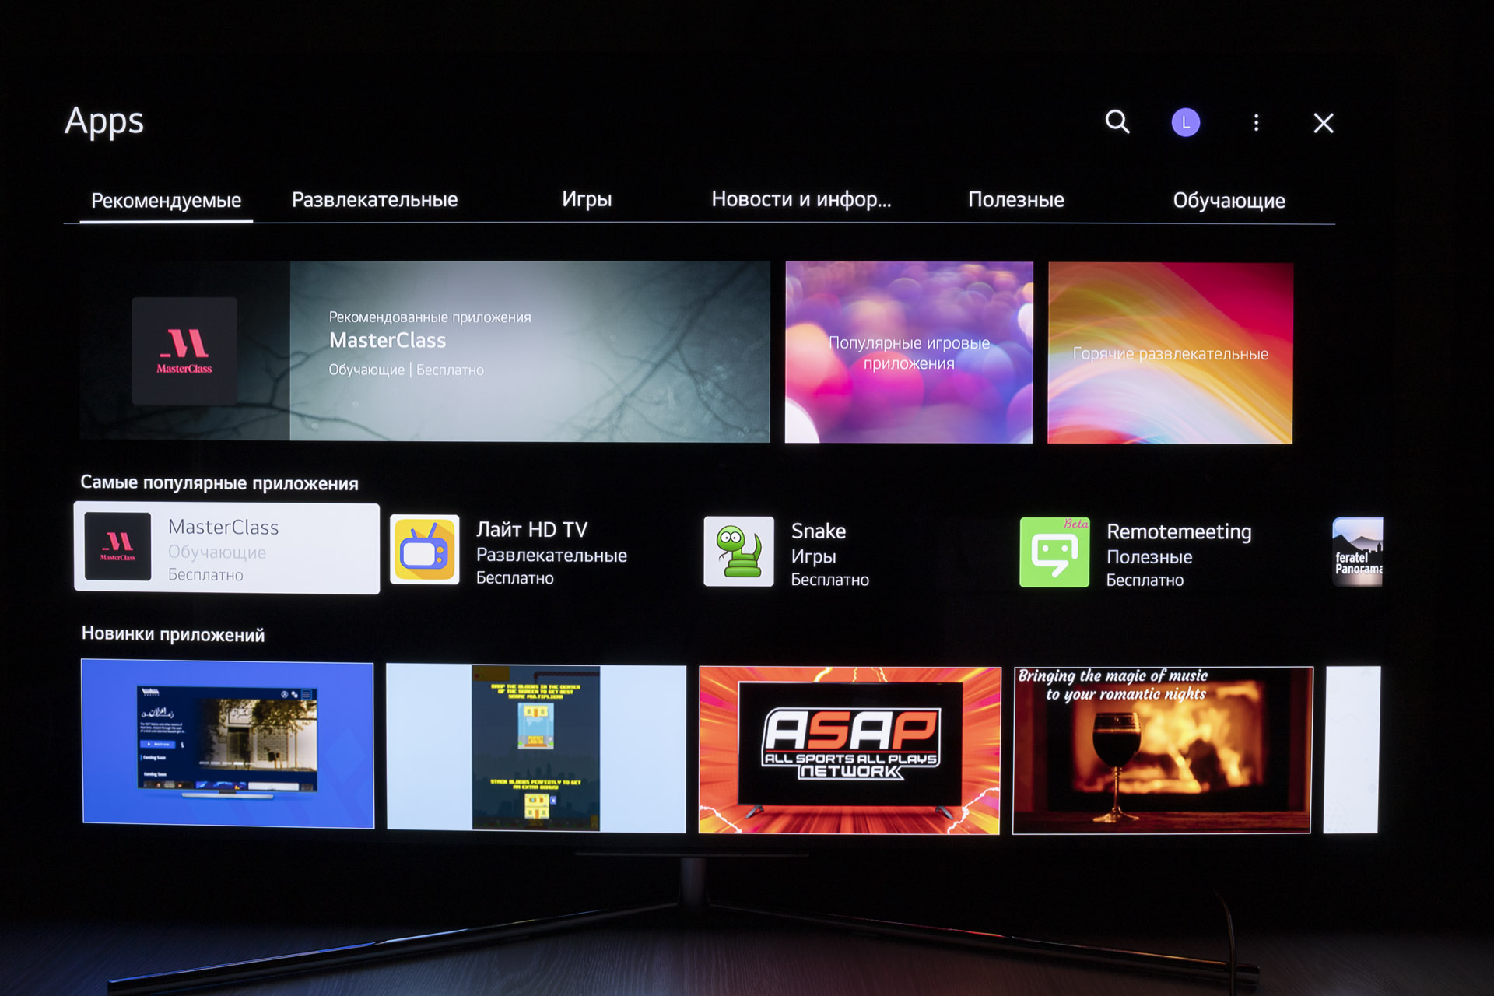Switch to the Развлекательные tab
The width and height of the screenshot is (1494, 996).
click(374, 200)
